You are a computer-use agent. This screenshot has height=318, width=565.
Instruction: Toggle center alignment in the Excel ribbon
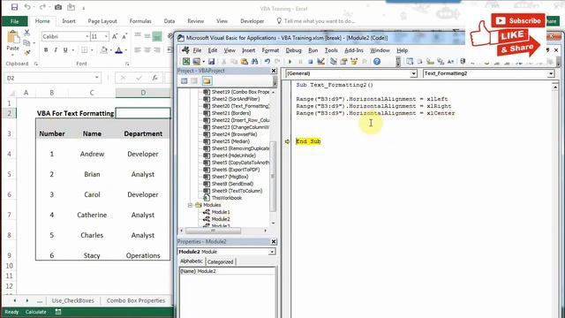coord(147,49)
